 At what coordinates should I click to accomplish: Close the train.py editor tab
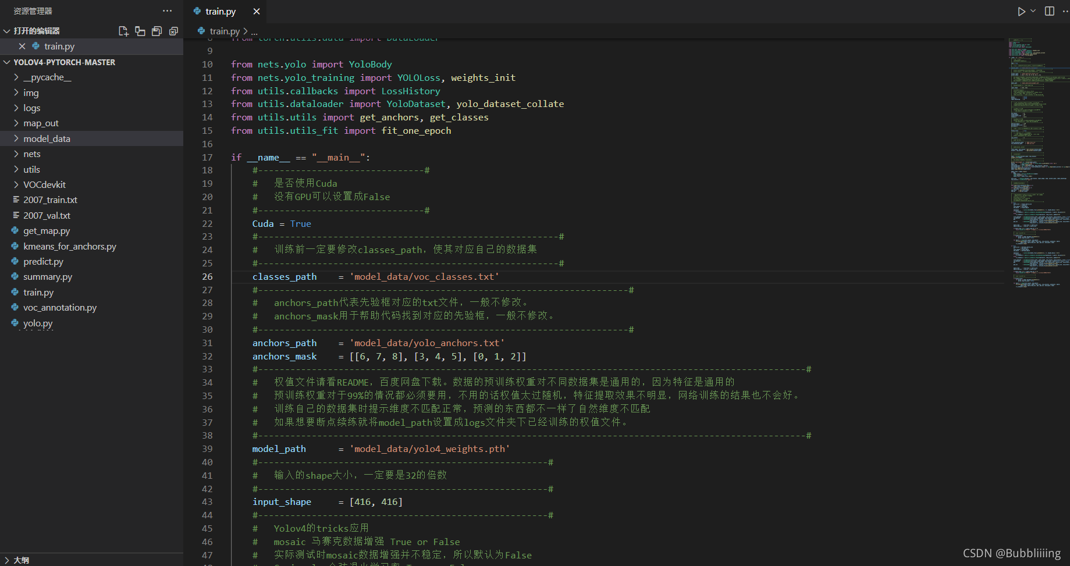click(257, 12)
